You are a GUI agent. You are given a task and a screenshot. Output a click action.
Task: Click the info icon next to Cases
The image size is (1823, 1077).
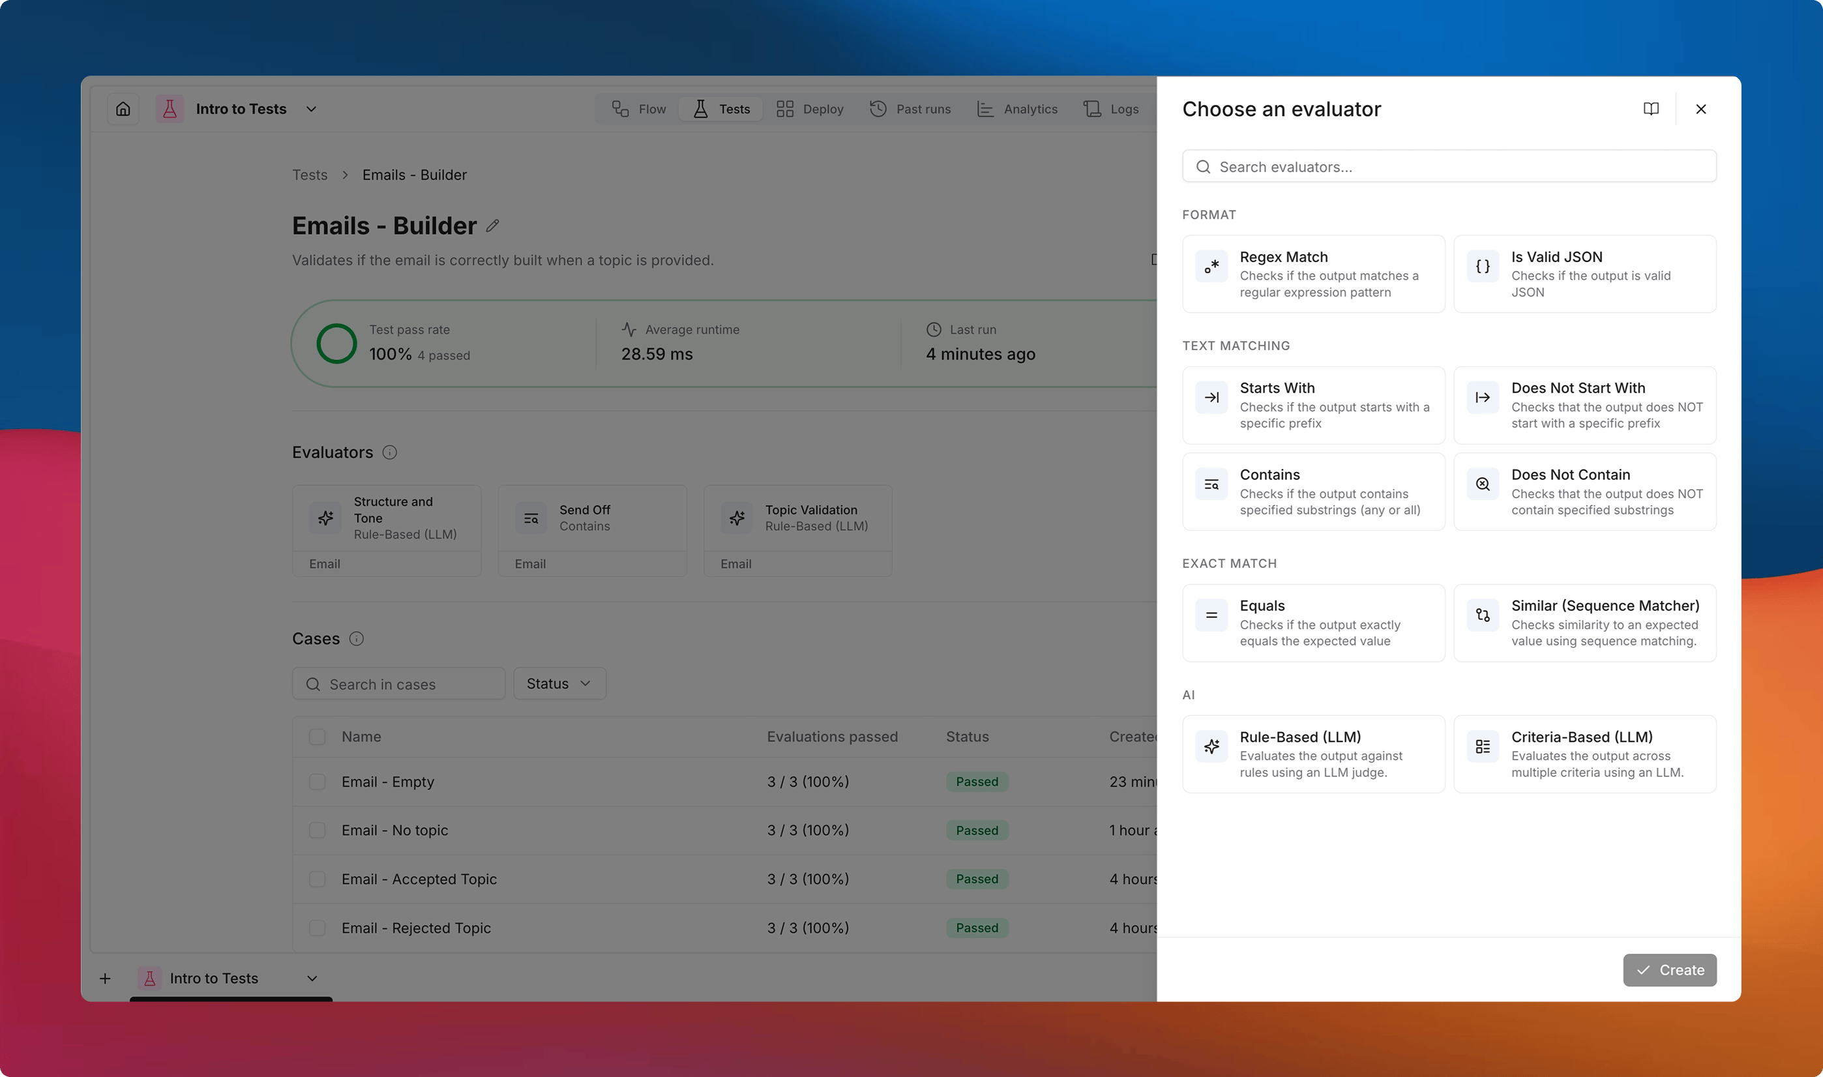[357, 639]
